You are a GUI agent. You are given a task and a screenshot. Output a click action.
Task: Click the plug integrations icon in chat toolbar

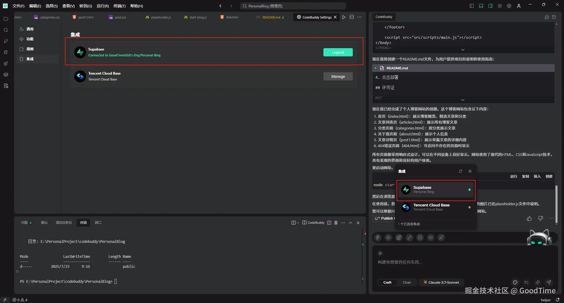(x=409, y=238)
